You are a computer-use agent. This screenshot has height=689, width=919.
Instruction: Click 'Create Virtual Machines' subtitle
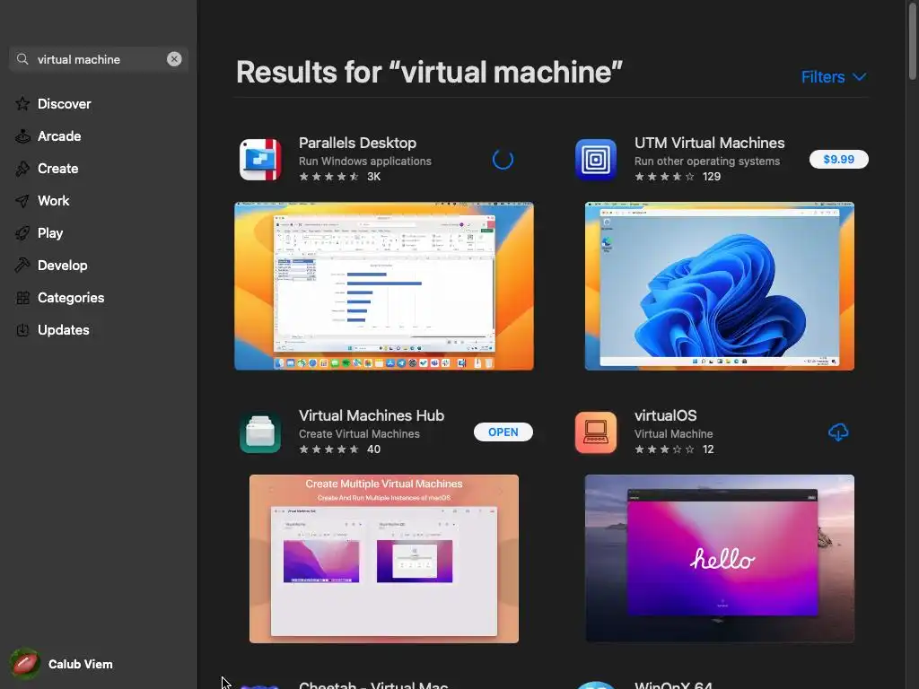(x=359, y=434)
